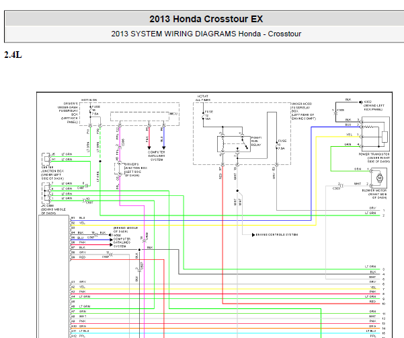Click the G302 ground symbol

(x=361, y=102)
